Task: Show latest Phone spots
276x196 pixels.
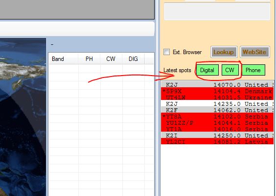Action: click(253, 70)
